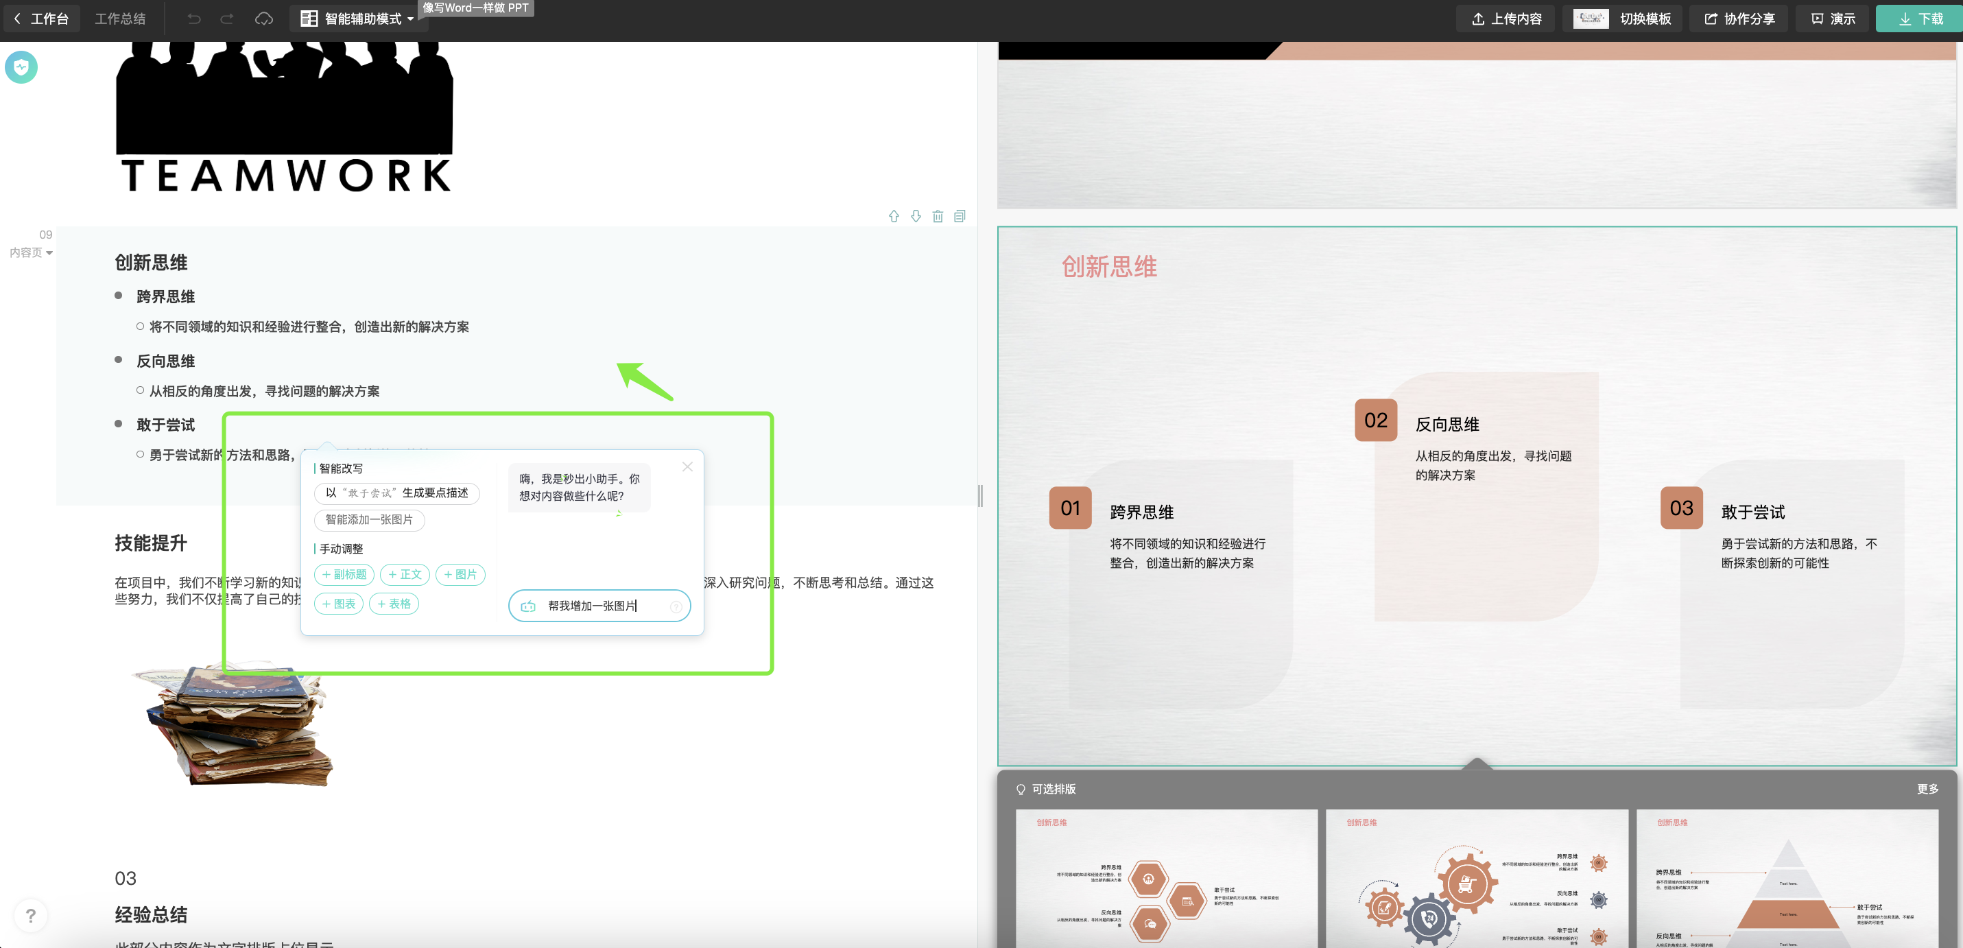Image resolution: width=1963 pixels, height=948 pixels.
Task: Click the cloud sync icon
Action: 263,19
